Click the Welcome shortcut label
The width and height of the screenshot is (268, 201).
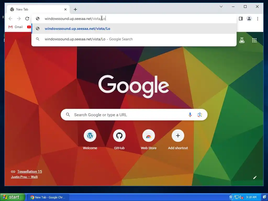point(90,148)
